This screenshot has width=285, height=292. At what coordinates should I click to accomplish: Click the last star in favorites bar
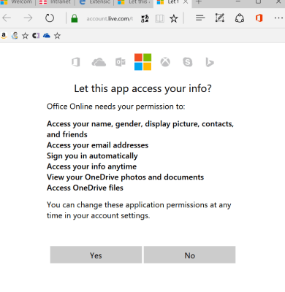point(57,36)
